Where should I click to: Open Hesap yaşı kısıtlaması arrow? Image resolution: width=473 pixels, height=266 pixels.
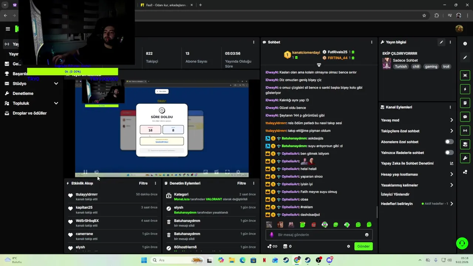point(452,174)
